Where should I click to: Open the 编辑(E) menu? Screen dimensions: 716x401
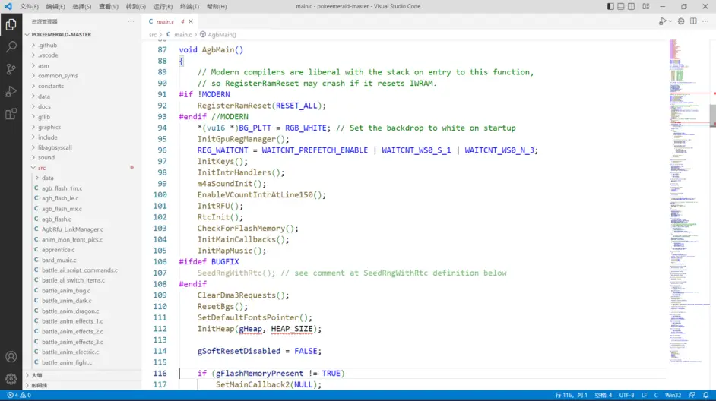tap(55, 6)
